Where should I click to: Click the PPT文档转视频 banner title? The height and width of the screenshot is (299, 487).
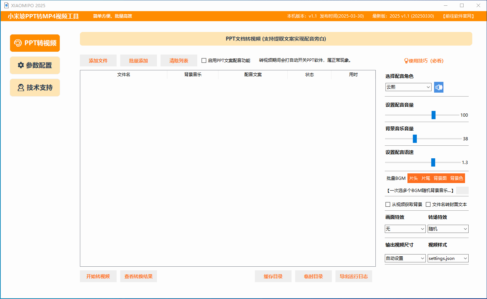tap(276, 39)
